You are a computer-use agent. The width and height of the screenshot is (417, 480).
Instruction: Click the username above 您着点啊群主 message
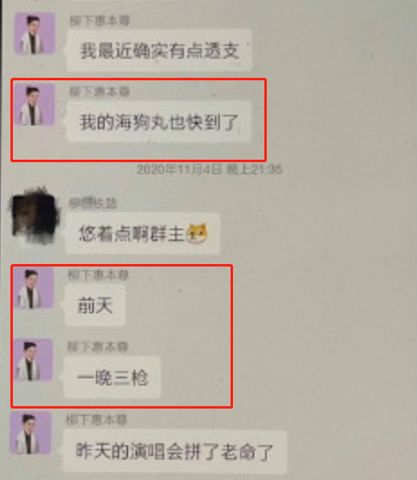pyautogui.click(x=93, y=204)
